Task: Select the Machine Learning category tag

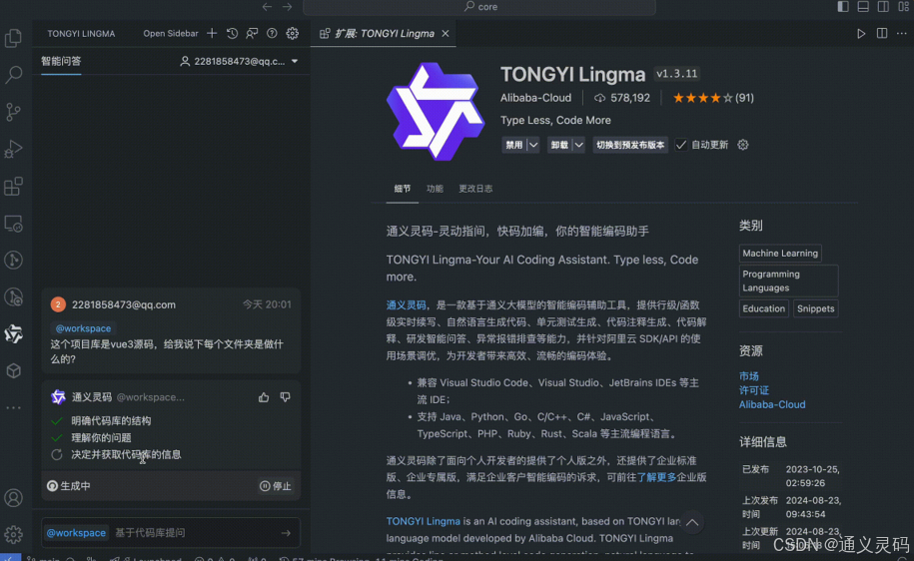Action: [780, 253]
